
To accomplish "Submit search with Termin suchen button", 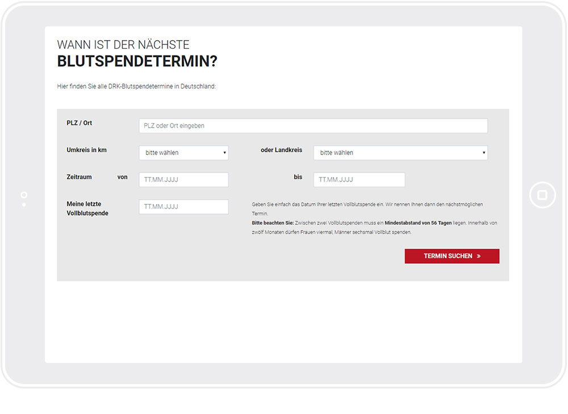I will click(x=452, y=256).
